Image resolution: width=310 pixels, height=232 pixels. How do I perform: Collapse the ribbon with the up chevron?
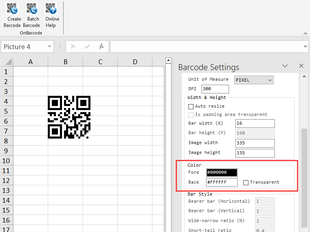point(305,34)
